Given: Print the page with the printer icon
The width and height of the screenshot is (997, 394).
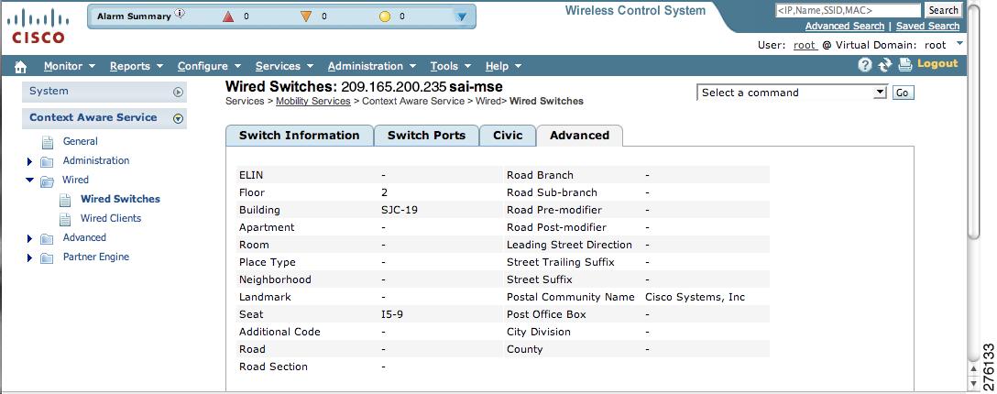Looking at the screenshot, I should tap(904, 64).
